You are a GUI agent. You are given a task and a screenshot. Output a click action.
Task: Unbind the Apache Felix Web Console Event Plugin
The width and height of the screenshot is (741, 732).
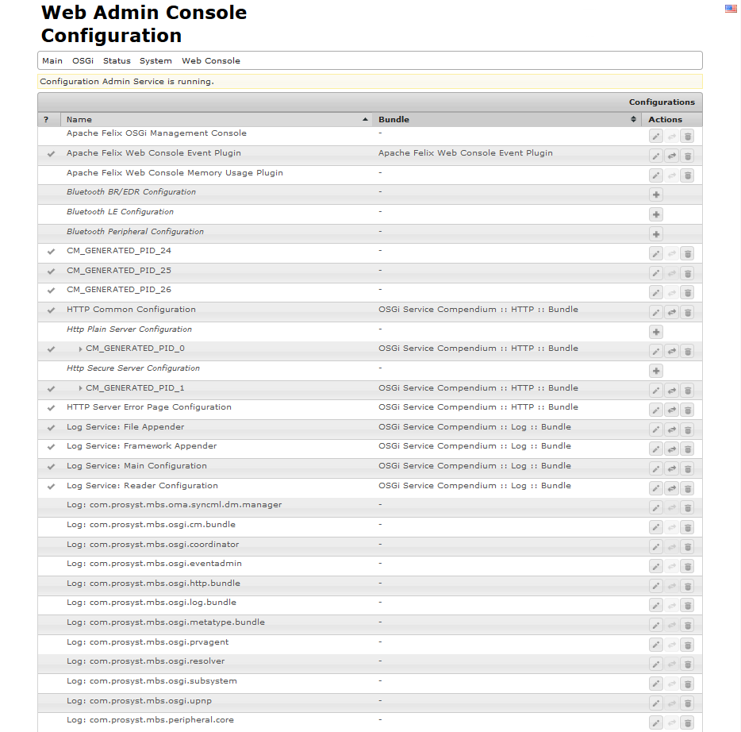[672, 156]
